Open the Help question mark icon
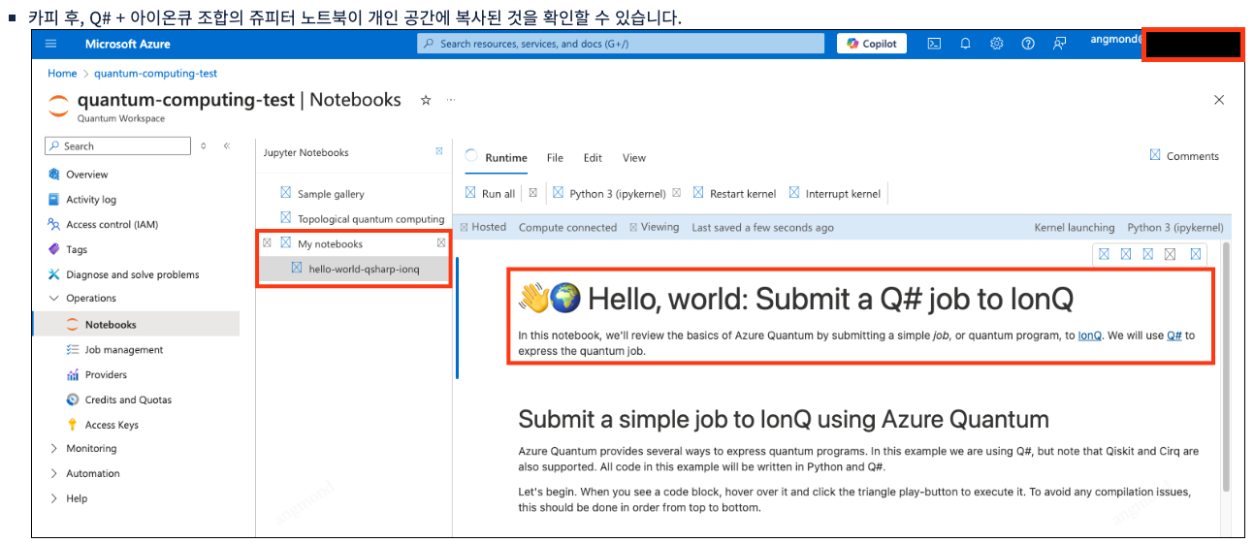Image resolution: width=1254 pixels, height=543 pixels. [1028, 44]
